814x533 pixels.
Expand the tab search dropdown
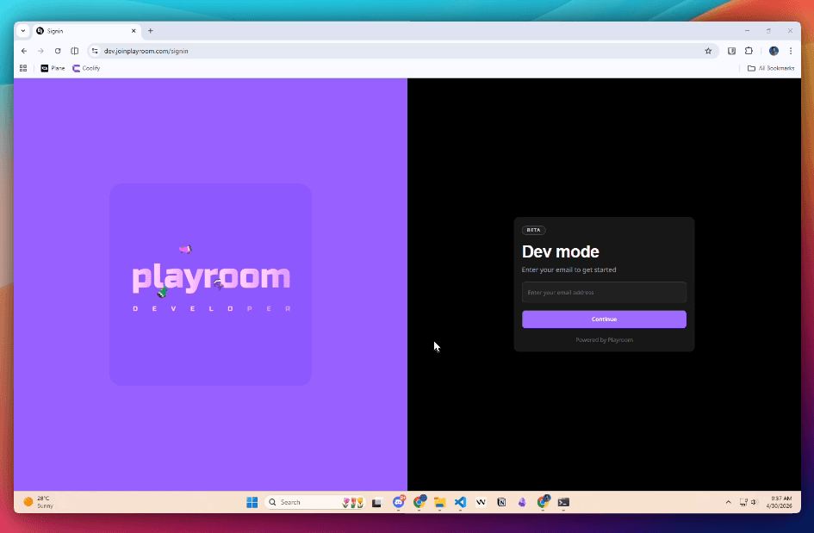(x=23, y=31)
